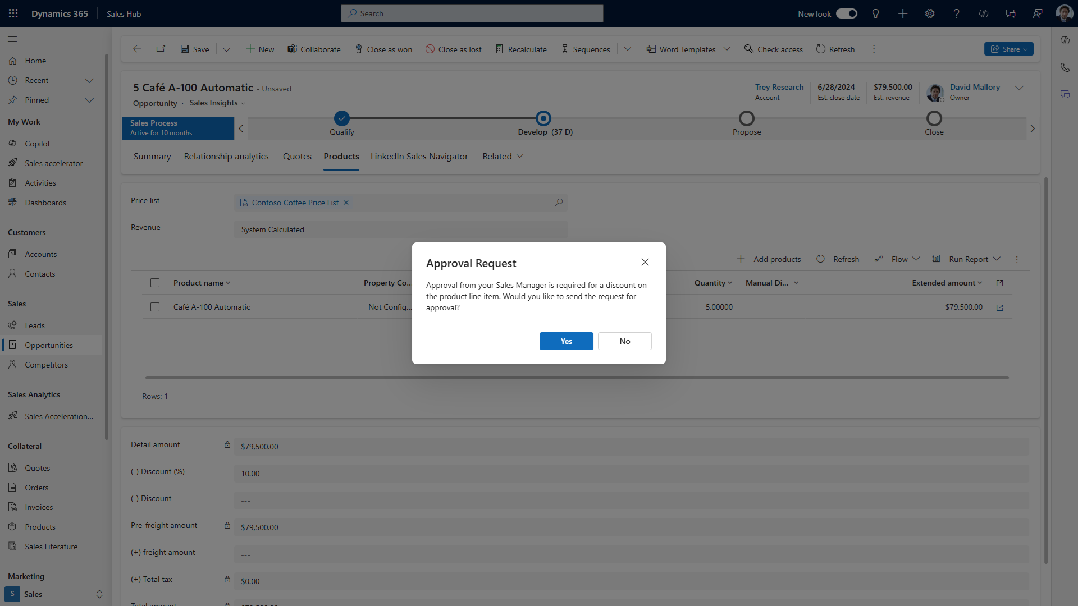The height and width of the screenshot is (606, 1078).
Task: Switch to the Summary tab
Action: [x=152, y=157]
